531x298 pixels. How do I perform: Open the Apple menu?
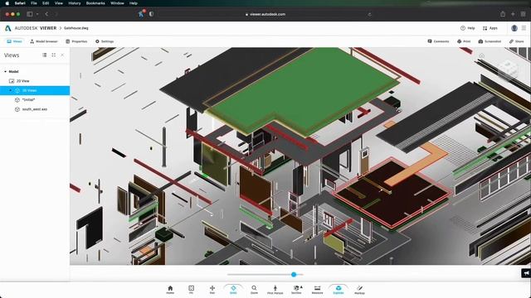pyautogui.click(x=7, y=3)
